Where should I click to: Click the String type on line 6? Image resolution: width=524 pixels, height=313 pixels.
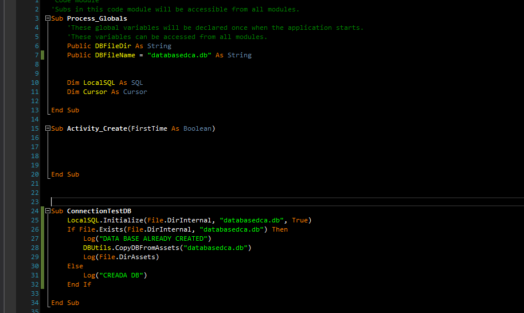tap(159, 46)
